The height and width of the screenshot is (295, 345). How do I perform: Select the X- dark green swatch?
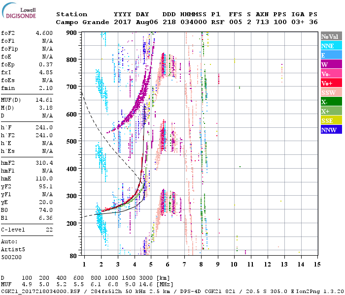coord(331,102)
